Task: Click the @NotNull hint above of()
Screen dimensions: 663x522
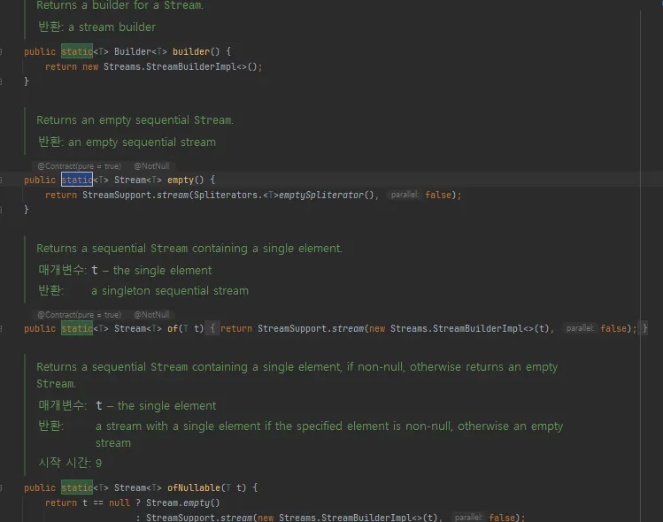Action: (x=151, y=315)
